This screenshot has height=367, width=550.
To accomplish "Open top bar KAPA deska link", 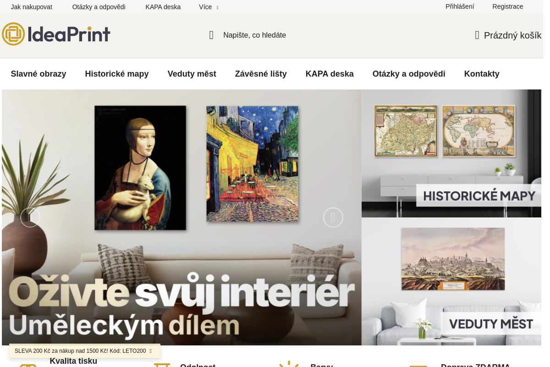I will click(163, 7).
